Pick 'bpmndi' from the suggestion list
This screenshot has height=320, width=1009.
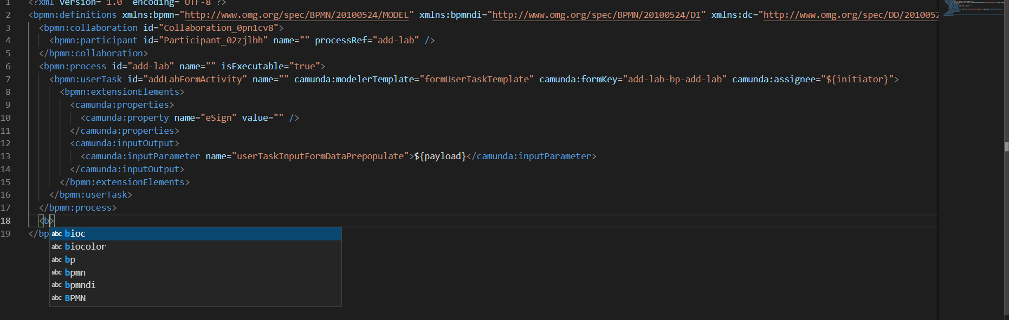coord(196,285)
